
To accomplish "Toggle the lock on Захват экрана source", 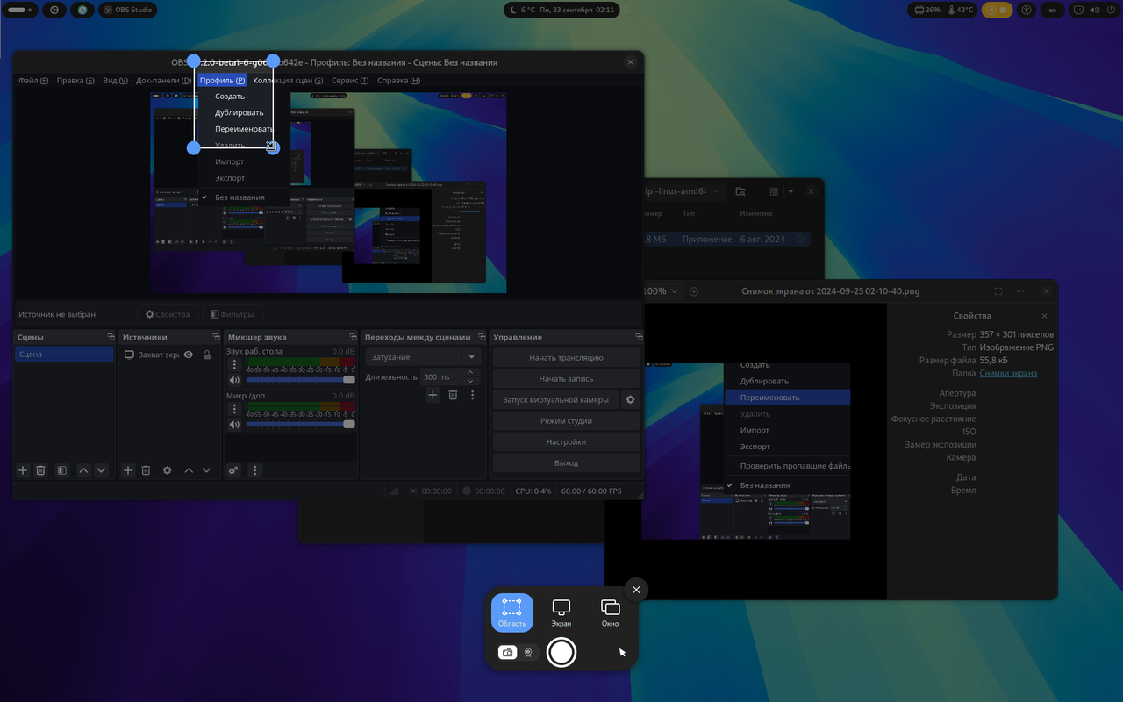I will (x=207, y=355).
